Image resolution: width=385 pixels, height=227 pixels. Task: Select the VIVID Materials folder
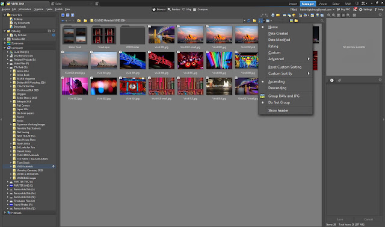point(25,167)
